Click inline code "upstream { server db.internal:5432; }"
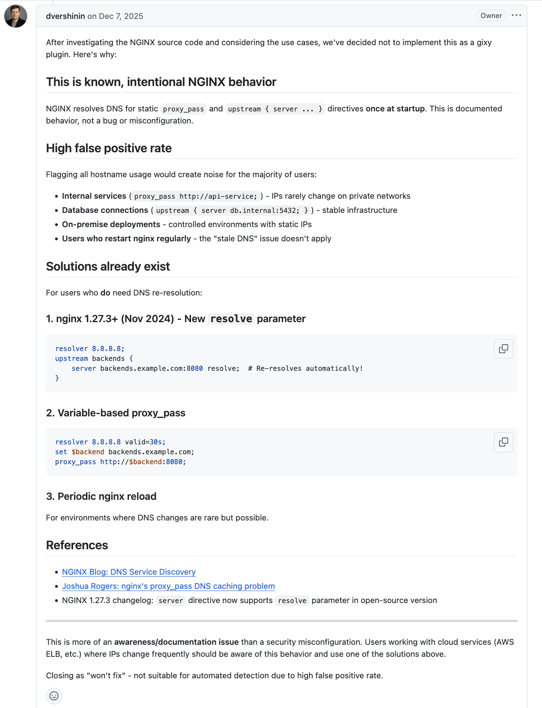This screenshot has height=708, width=542. 232,211
